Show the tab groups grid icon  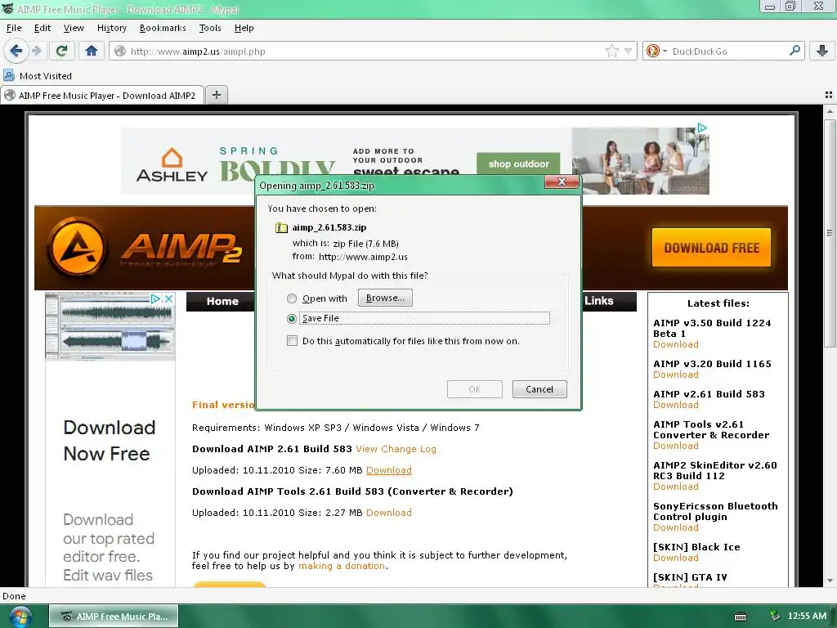coord(829,95)
